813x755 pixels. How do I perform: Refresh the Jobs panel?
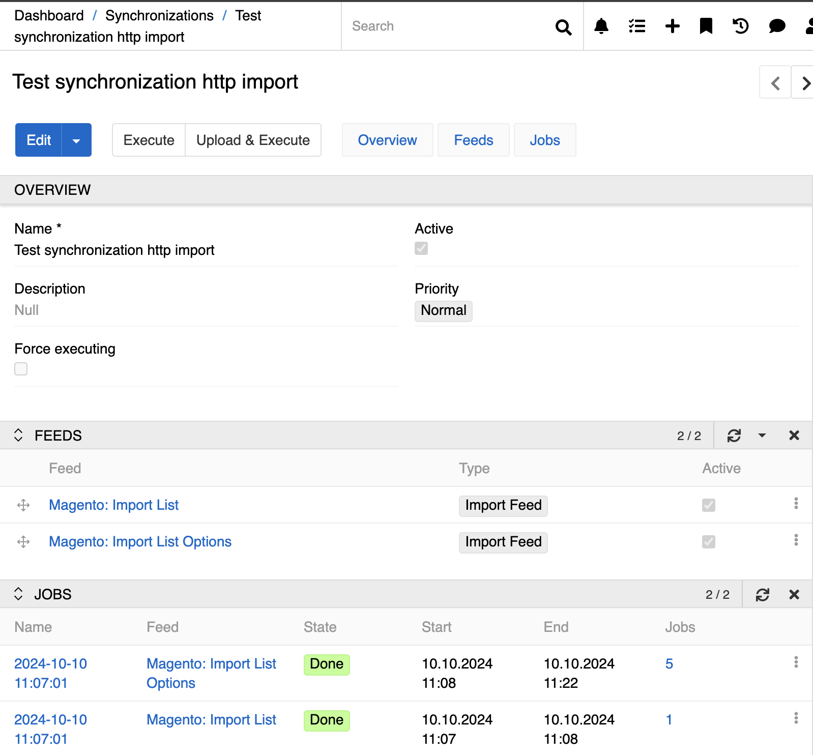tap(763, 595)
